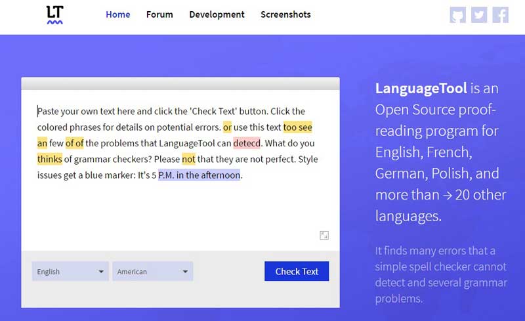Click the bold LanguageTool heading text
Image resolution: width=525 pixels, height=321 pixels.
[x=421, y=89]
